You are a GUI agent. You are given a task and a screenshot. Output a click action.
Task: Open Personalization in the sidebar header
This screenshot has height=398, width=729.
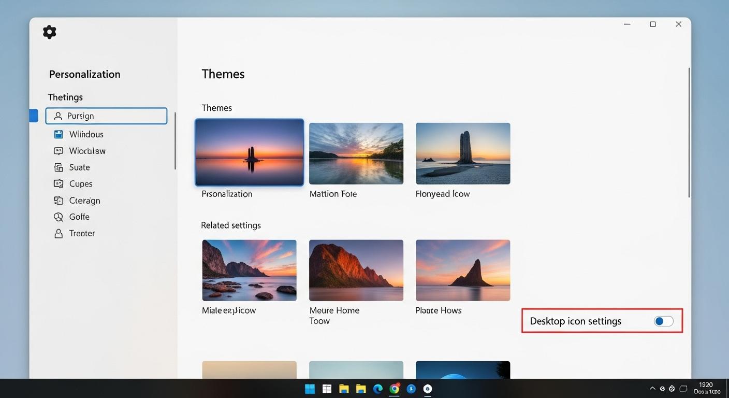tap(84, 74)
